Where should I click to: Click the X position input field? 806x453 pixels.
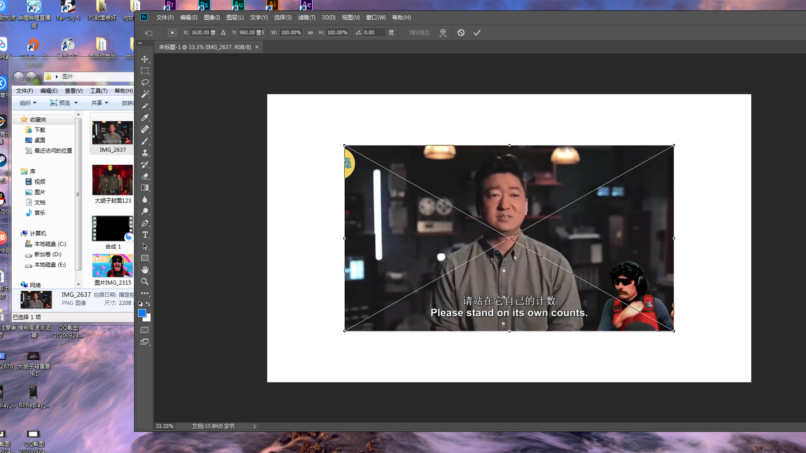[x=203, y=32]
